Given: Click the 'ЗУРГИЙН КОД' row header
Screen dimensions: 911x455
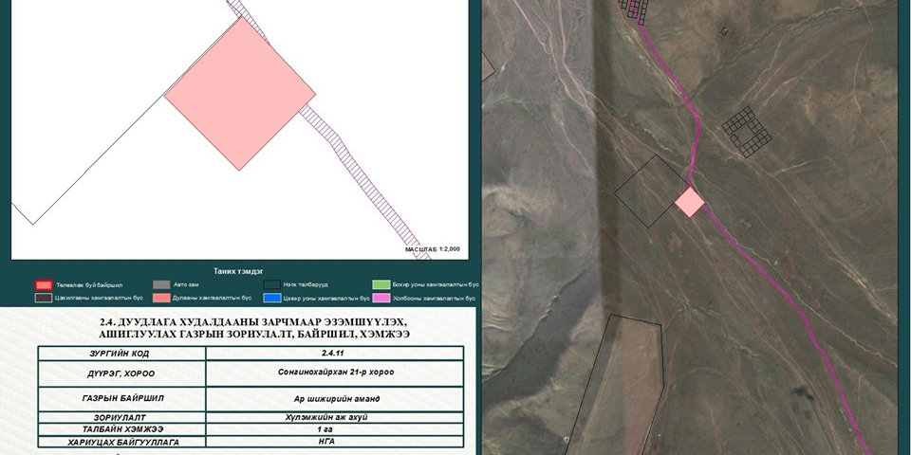Looking at the screenshot, I should 121,353.
